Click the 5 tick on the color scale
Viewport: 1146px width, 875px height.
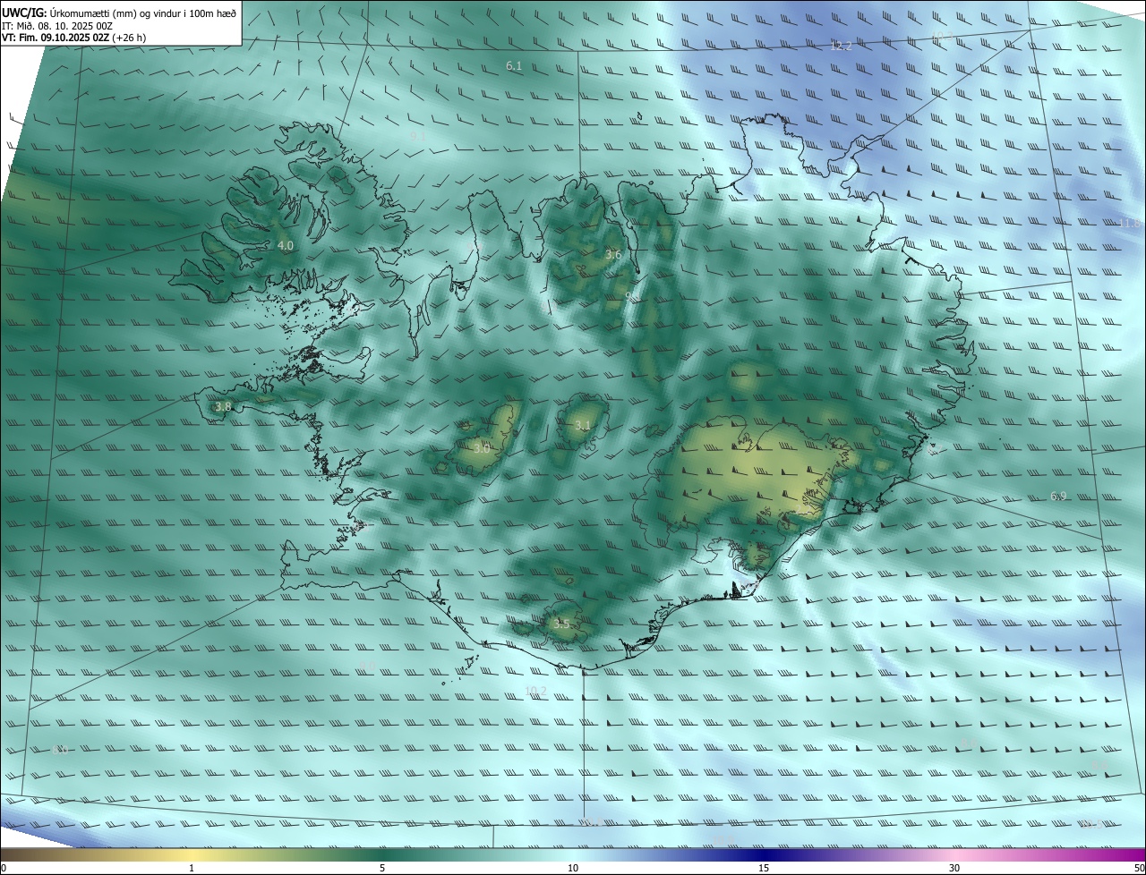click(382, 868)
